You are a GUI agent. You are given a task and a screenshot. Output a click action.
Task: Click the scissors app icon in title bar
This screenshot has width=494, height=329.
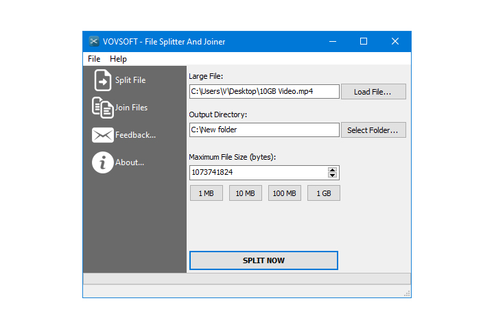[x=93, y=41]
